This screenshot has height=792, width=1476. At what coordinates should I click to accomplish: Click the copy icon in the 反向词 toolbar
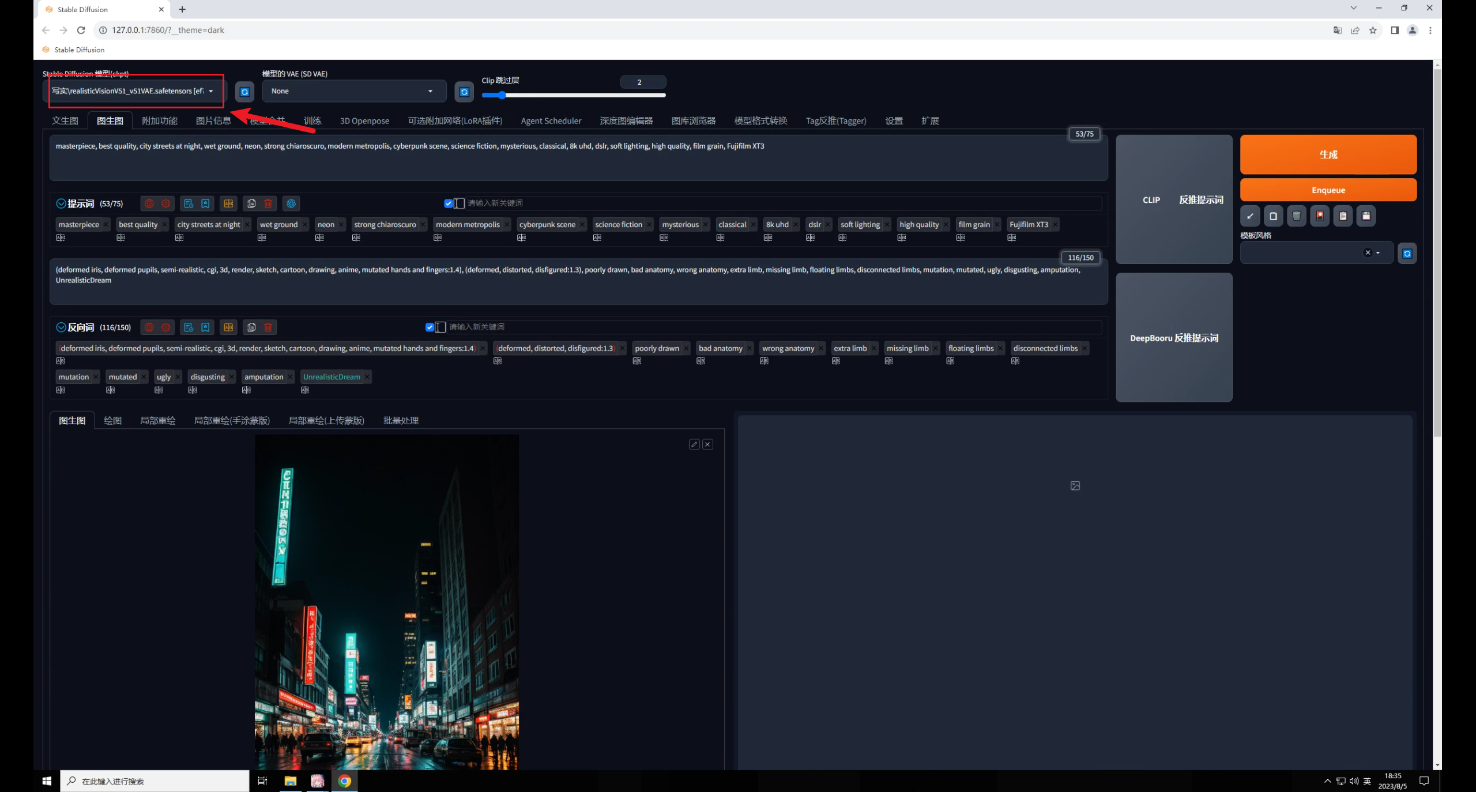(251, 327)
